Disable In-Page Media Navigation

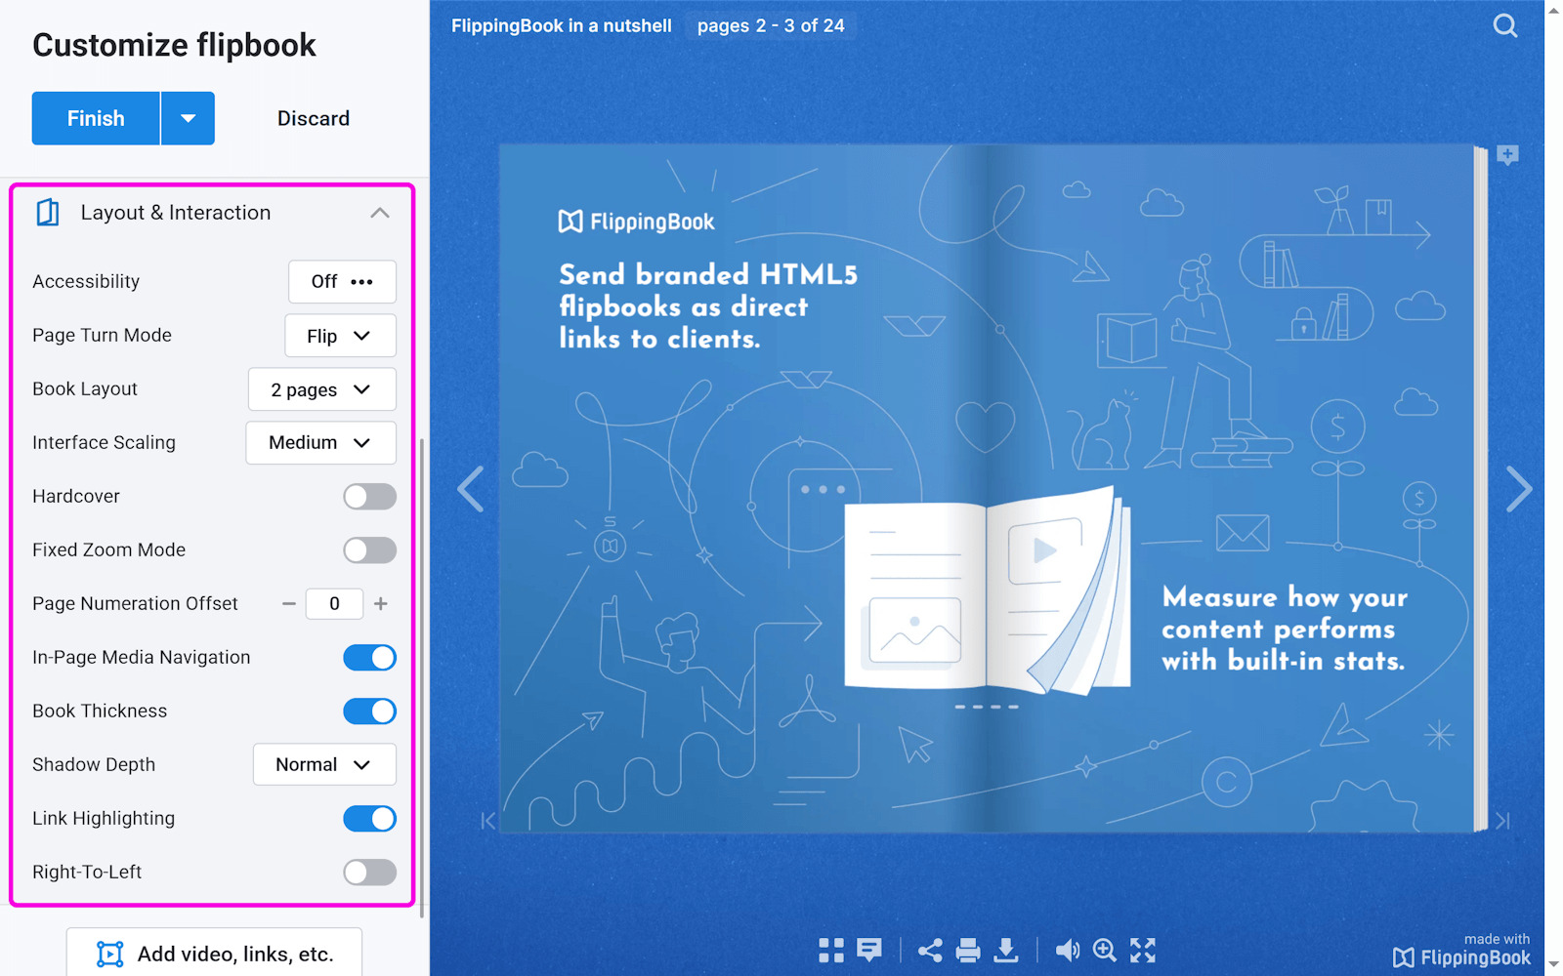click(369, 658)
